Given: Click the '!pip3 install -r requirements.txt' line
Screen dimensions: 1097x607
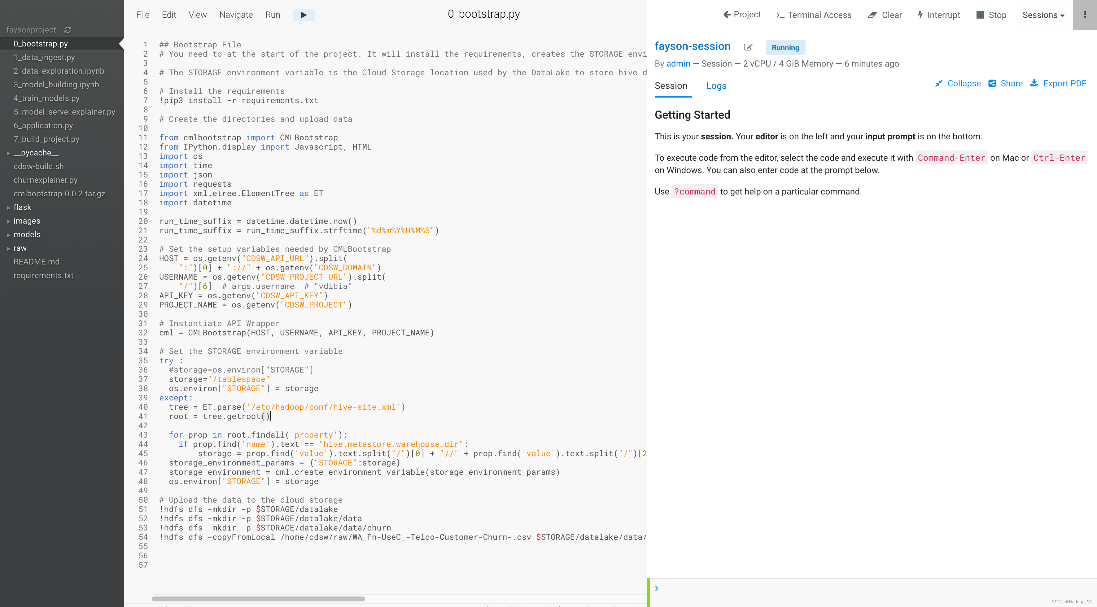Looking at the screenshot, I should click(x=238, y=101).
